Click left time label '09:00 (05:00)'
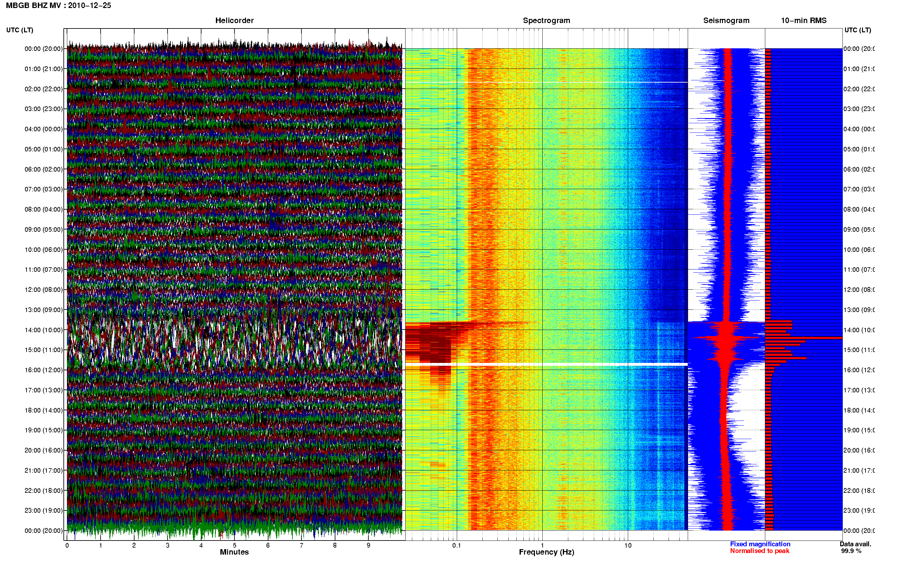 coord(44,229)
